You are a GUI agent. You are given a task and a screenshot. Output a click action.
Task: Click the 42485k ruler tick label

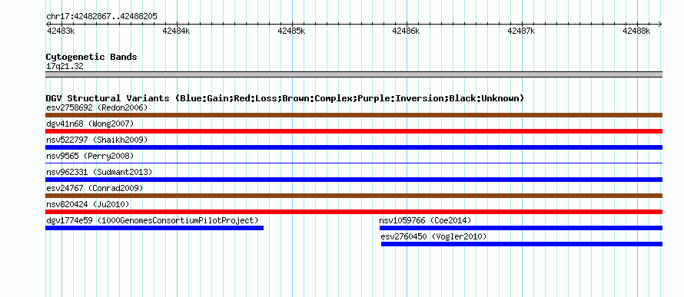[291, 31]
